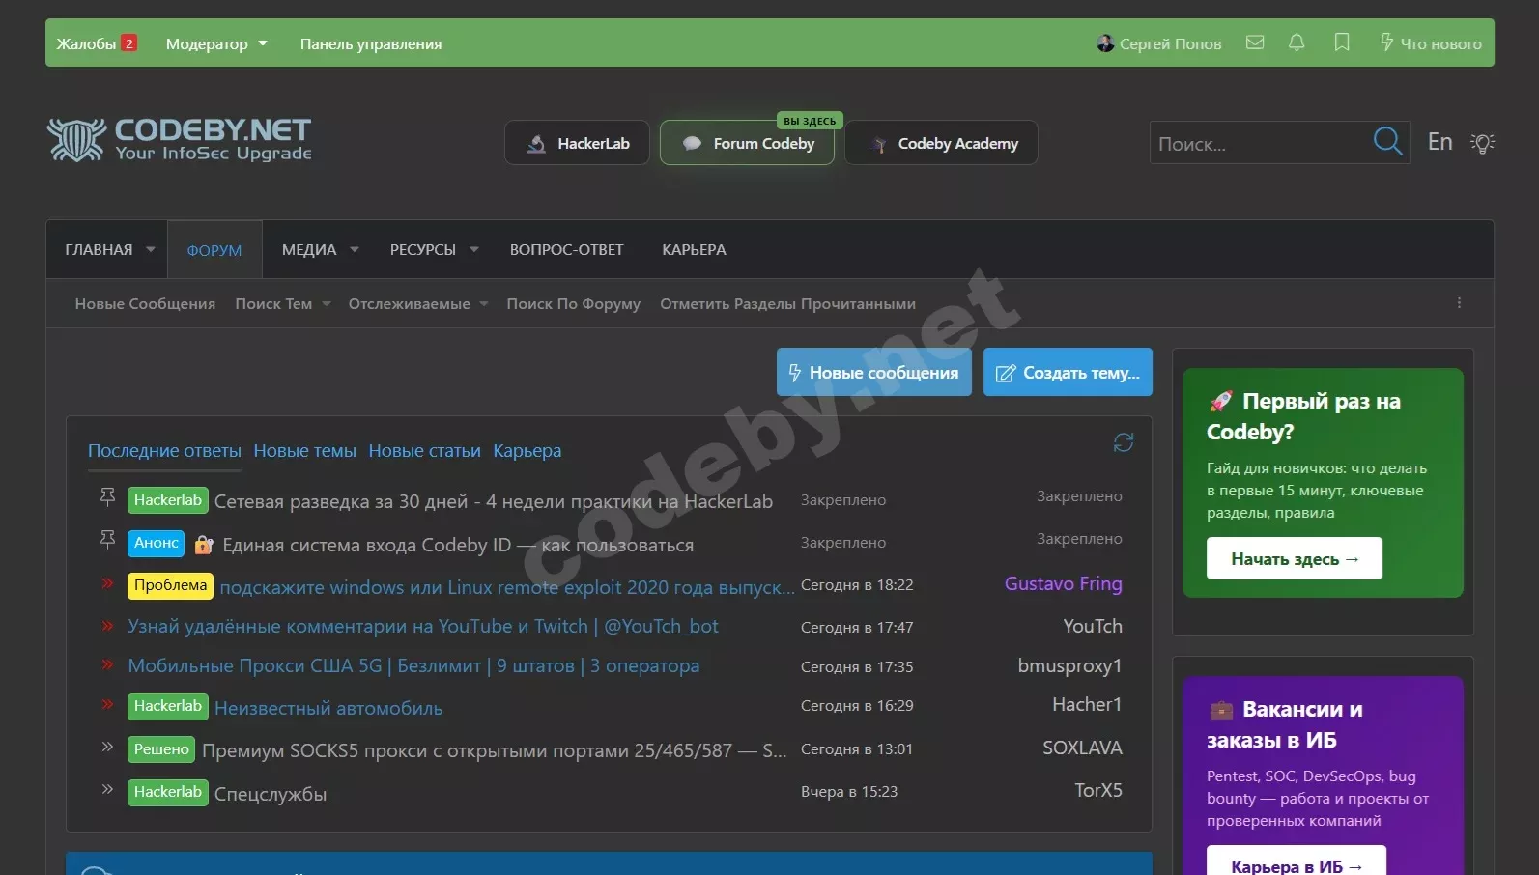The image size is (1539, 875).
Task: Open Gustavo Fring user profile
Action: pyautogui.click(x=1063, y=583)
